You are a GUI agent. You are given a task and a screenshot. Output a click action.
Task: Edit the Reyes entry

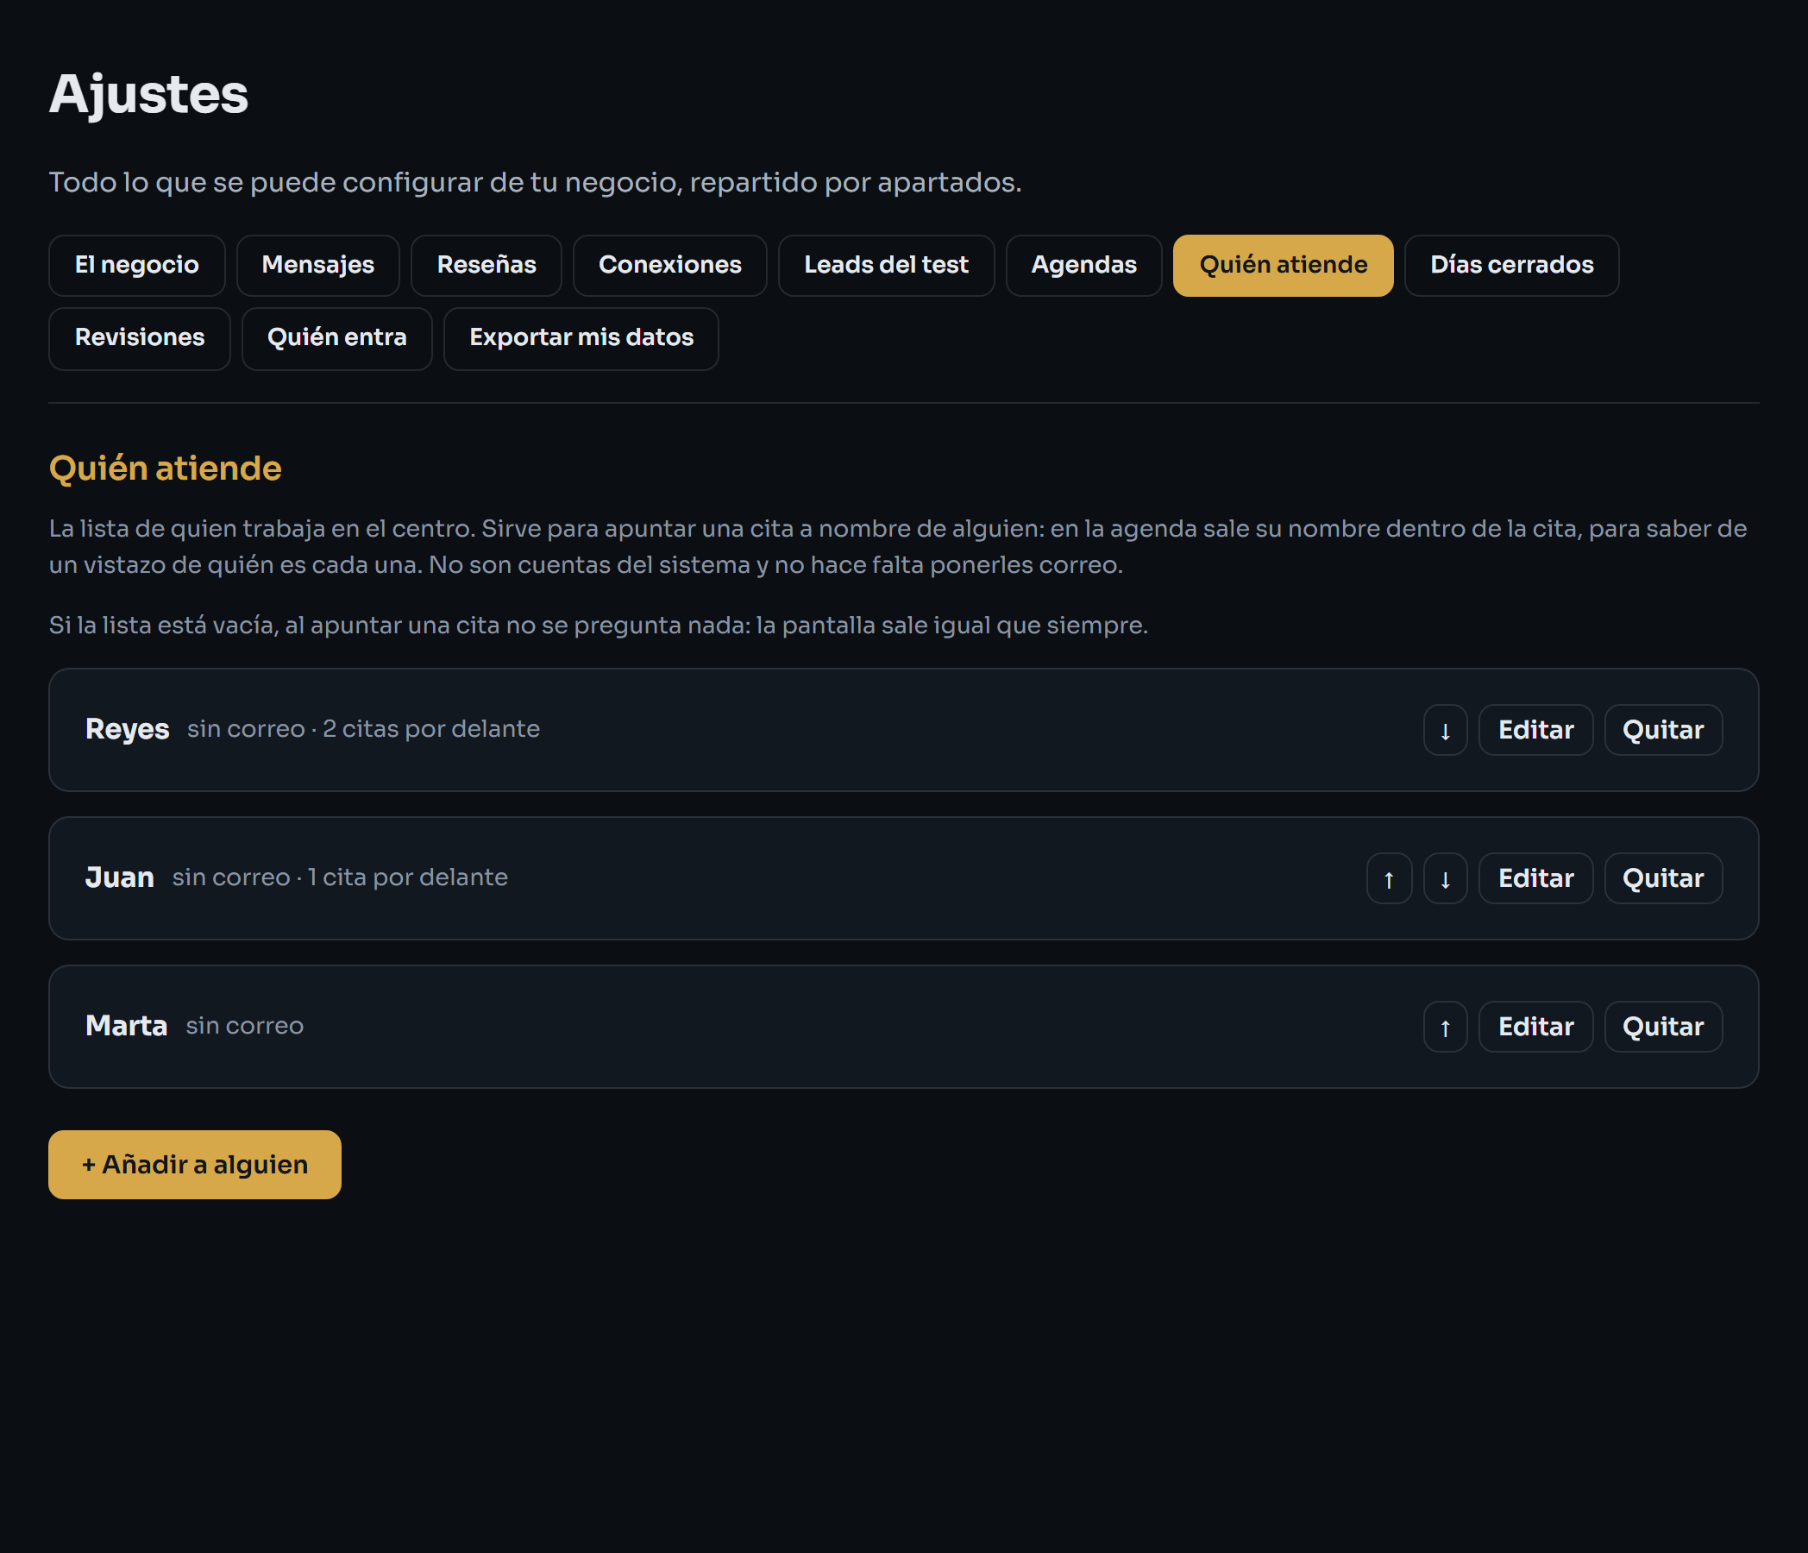point(1535,730)
